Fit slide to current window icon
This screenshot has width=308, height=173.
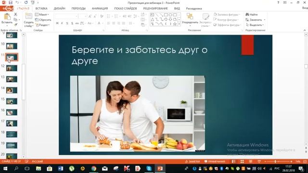point(305,161)
